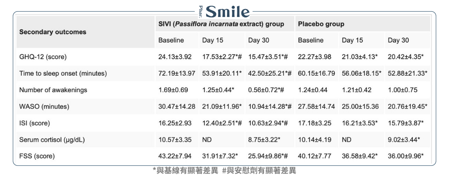Click the Smile logo at top
Viewport: 449px width, 177px height.
[228, 12]
